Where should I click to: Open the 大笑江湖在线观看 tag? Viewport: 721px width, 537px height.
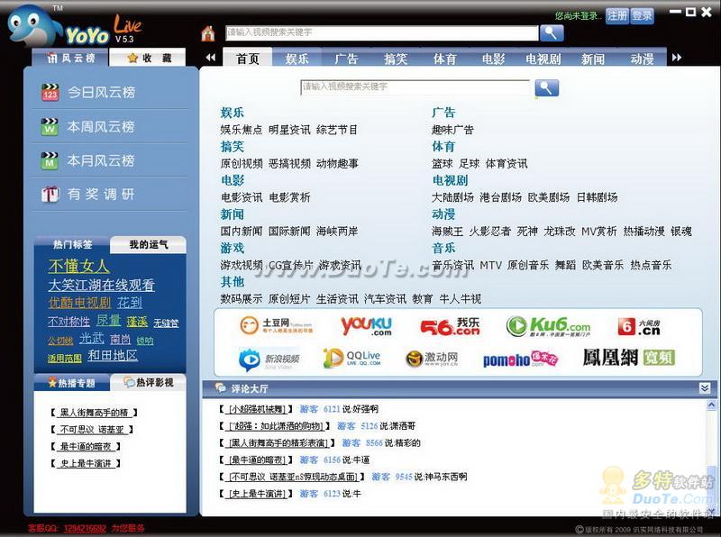click(x=101, y=285)
